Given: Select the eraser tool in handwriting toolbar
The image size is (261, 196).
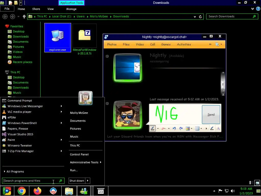Looking at the screenshot, I should click(x=163, y=128).
